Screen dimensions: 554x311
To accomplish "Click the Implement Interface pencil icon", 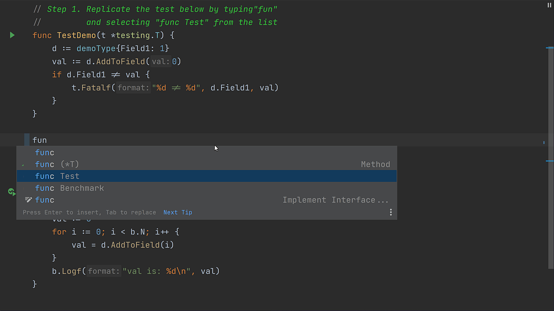I will [28, 200].
